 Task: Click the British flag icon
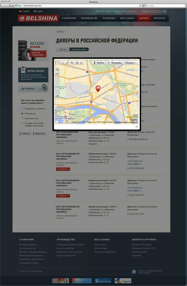click(x=35, y=11)
